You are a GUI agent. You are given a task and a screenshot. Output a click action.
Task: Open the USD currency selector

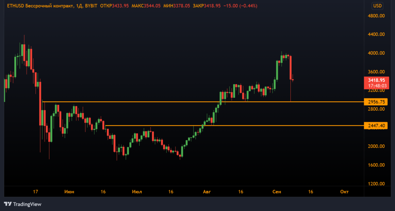pyautogui.click(x=377, y=6)
